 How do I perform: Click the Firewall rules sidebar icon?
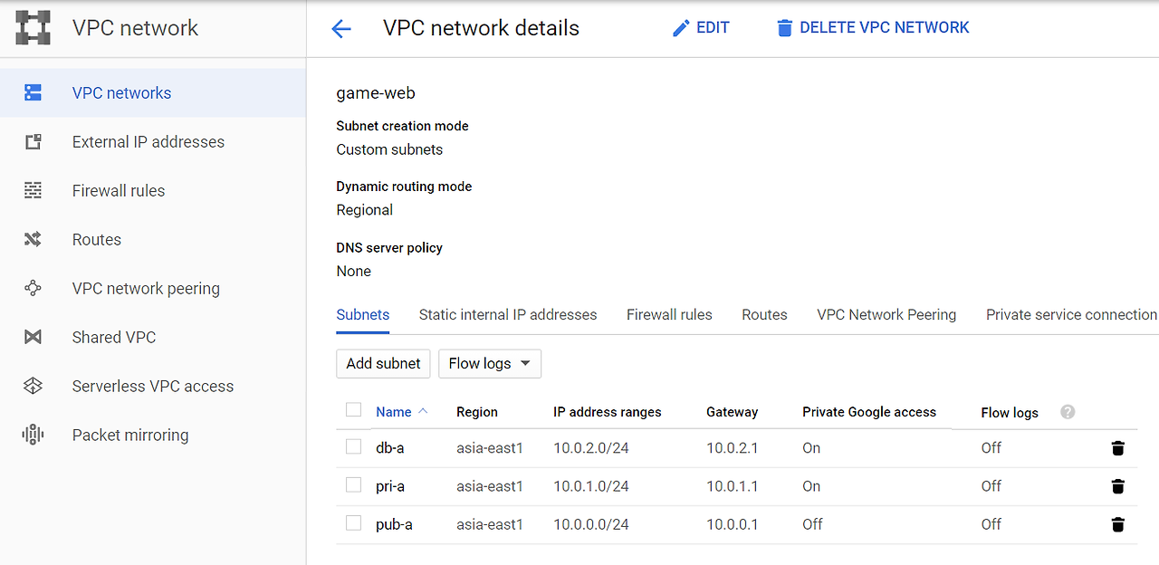point(34,190)
